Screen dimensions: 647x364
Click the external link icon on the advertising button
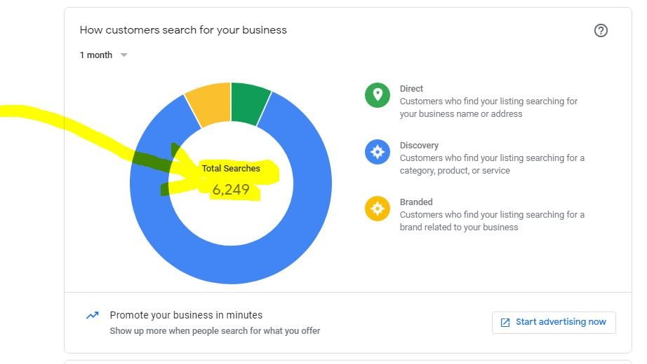tap(505, 323)
